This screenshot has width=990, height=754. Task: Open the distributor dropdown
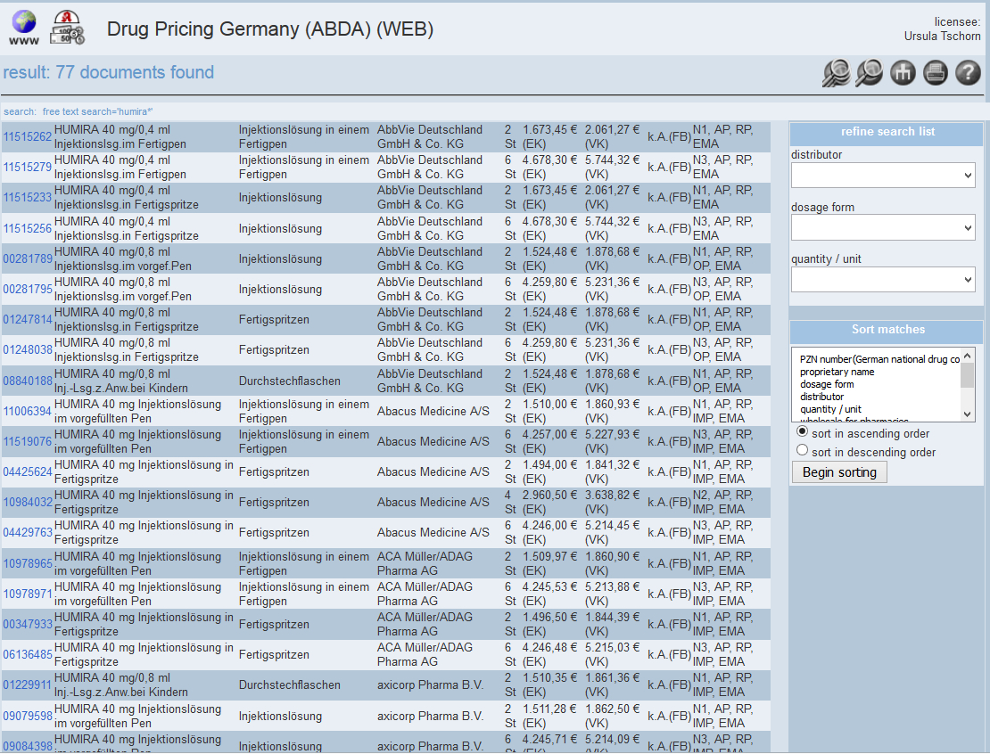coord(883,176)
